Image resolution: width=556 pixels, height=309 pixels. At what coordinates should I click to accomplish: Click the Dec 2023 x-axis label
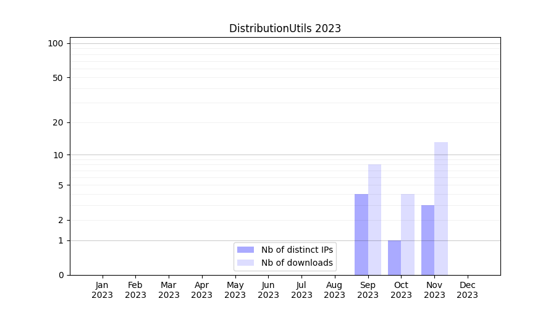click(467, 290)
